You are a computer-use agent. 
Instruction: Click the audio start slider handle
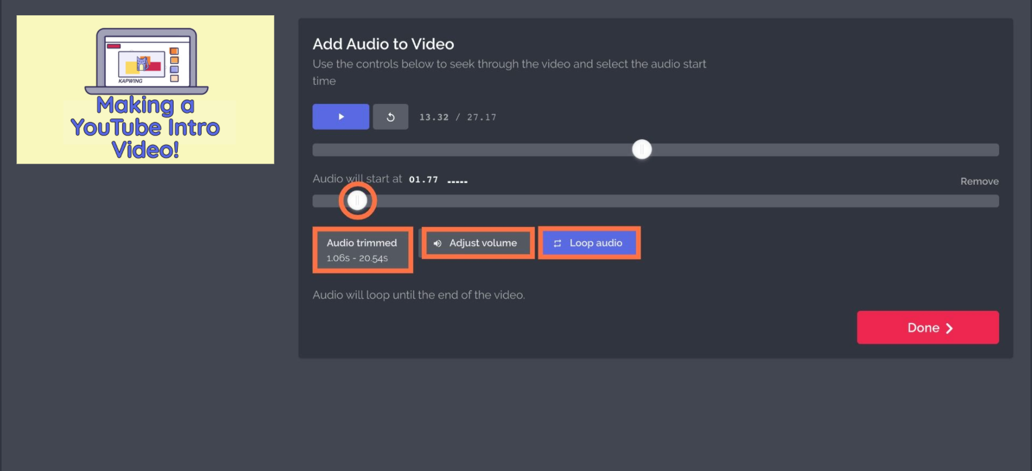357,201
